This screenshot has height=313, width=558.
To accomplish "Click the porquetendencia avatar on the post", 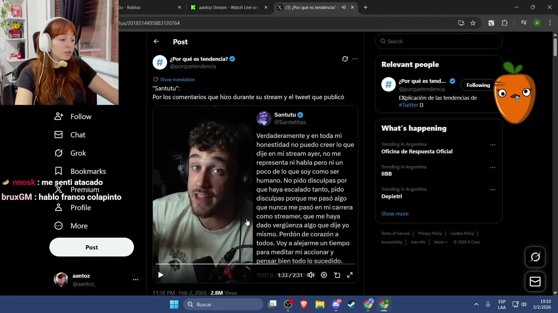I will pyautogui.click(x=160, y=62).
